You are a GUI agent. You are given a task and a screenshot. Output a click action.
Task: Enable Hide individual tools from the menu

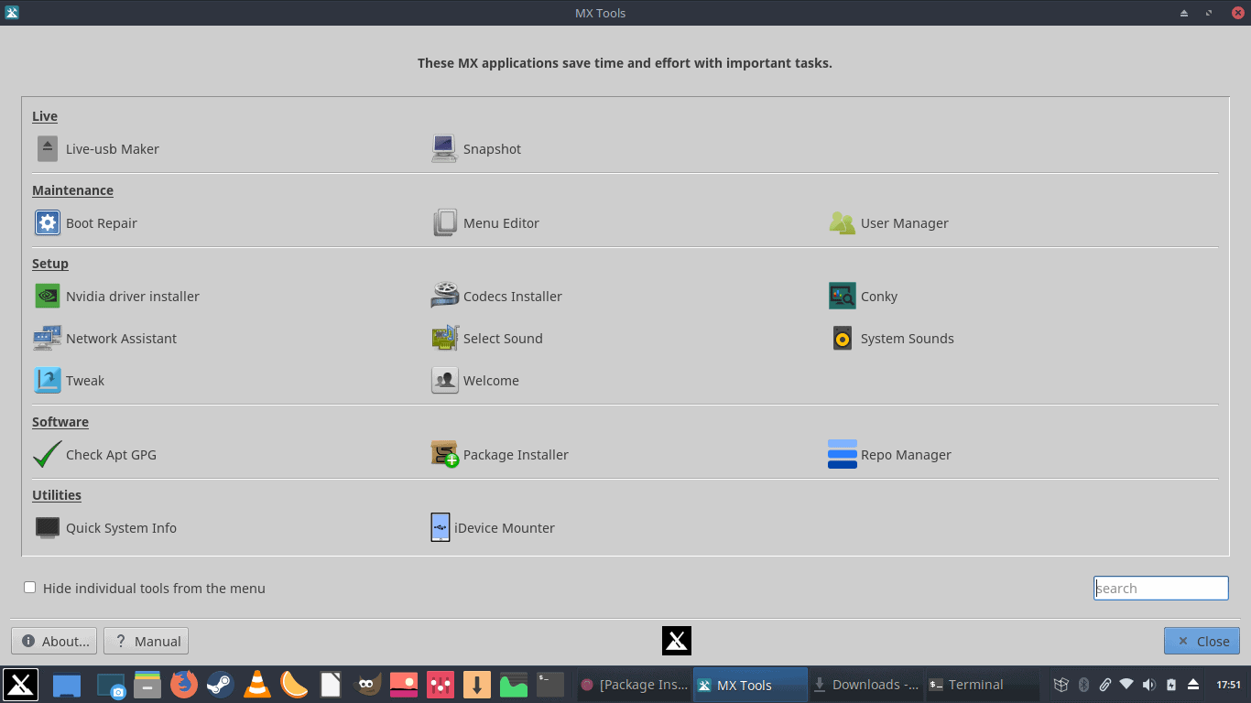[30, 588]
